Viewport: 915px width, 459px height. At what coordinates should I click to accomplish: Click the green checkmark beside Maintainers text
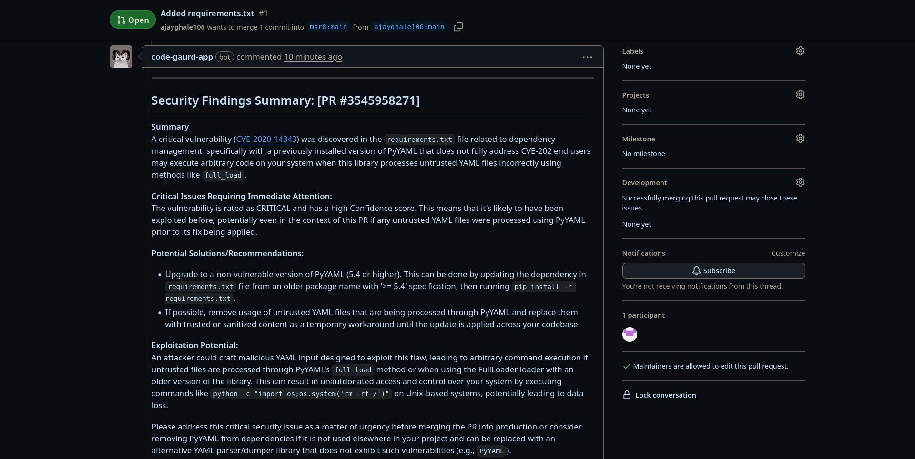pyautogui.click(x=627, y=366)
